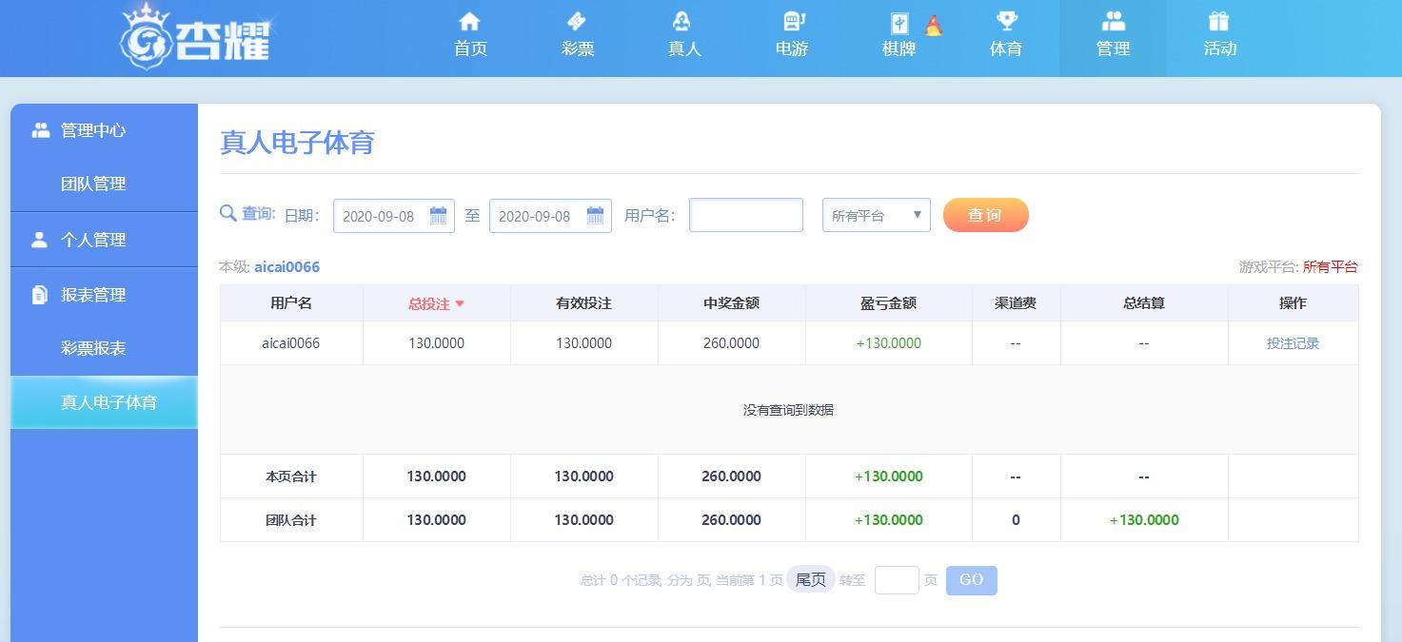Click the 首页 home icon

pos(470,21)
